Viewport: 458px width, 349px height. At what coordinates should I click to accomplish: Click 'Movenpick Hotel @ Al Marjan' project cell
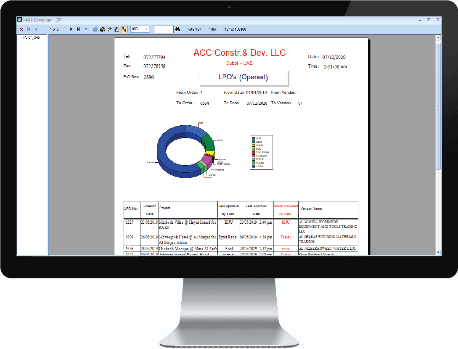pyautogui.click(x=188, y=240)
